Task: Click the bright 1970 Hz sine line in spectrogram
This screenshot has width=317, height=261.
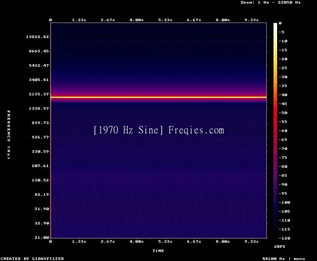Action: [158, 97]
